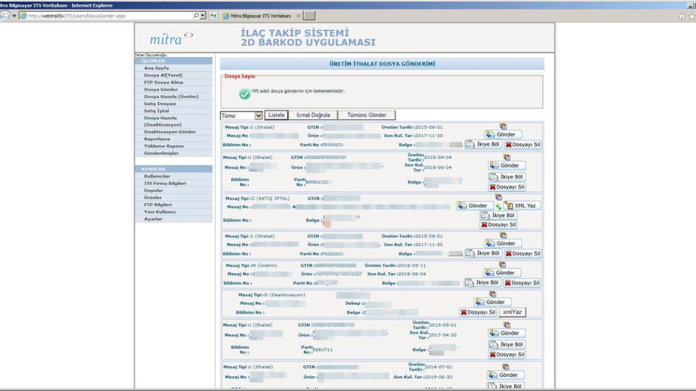Click the address bar search magnifier icon
This screenshot has width=696, height=391.
pyautogui.click(x=196, y=15)
